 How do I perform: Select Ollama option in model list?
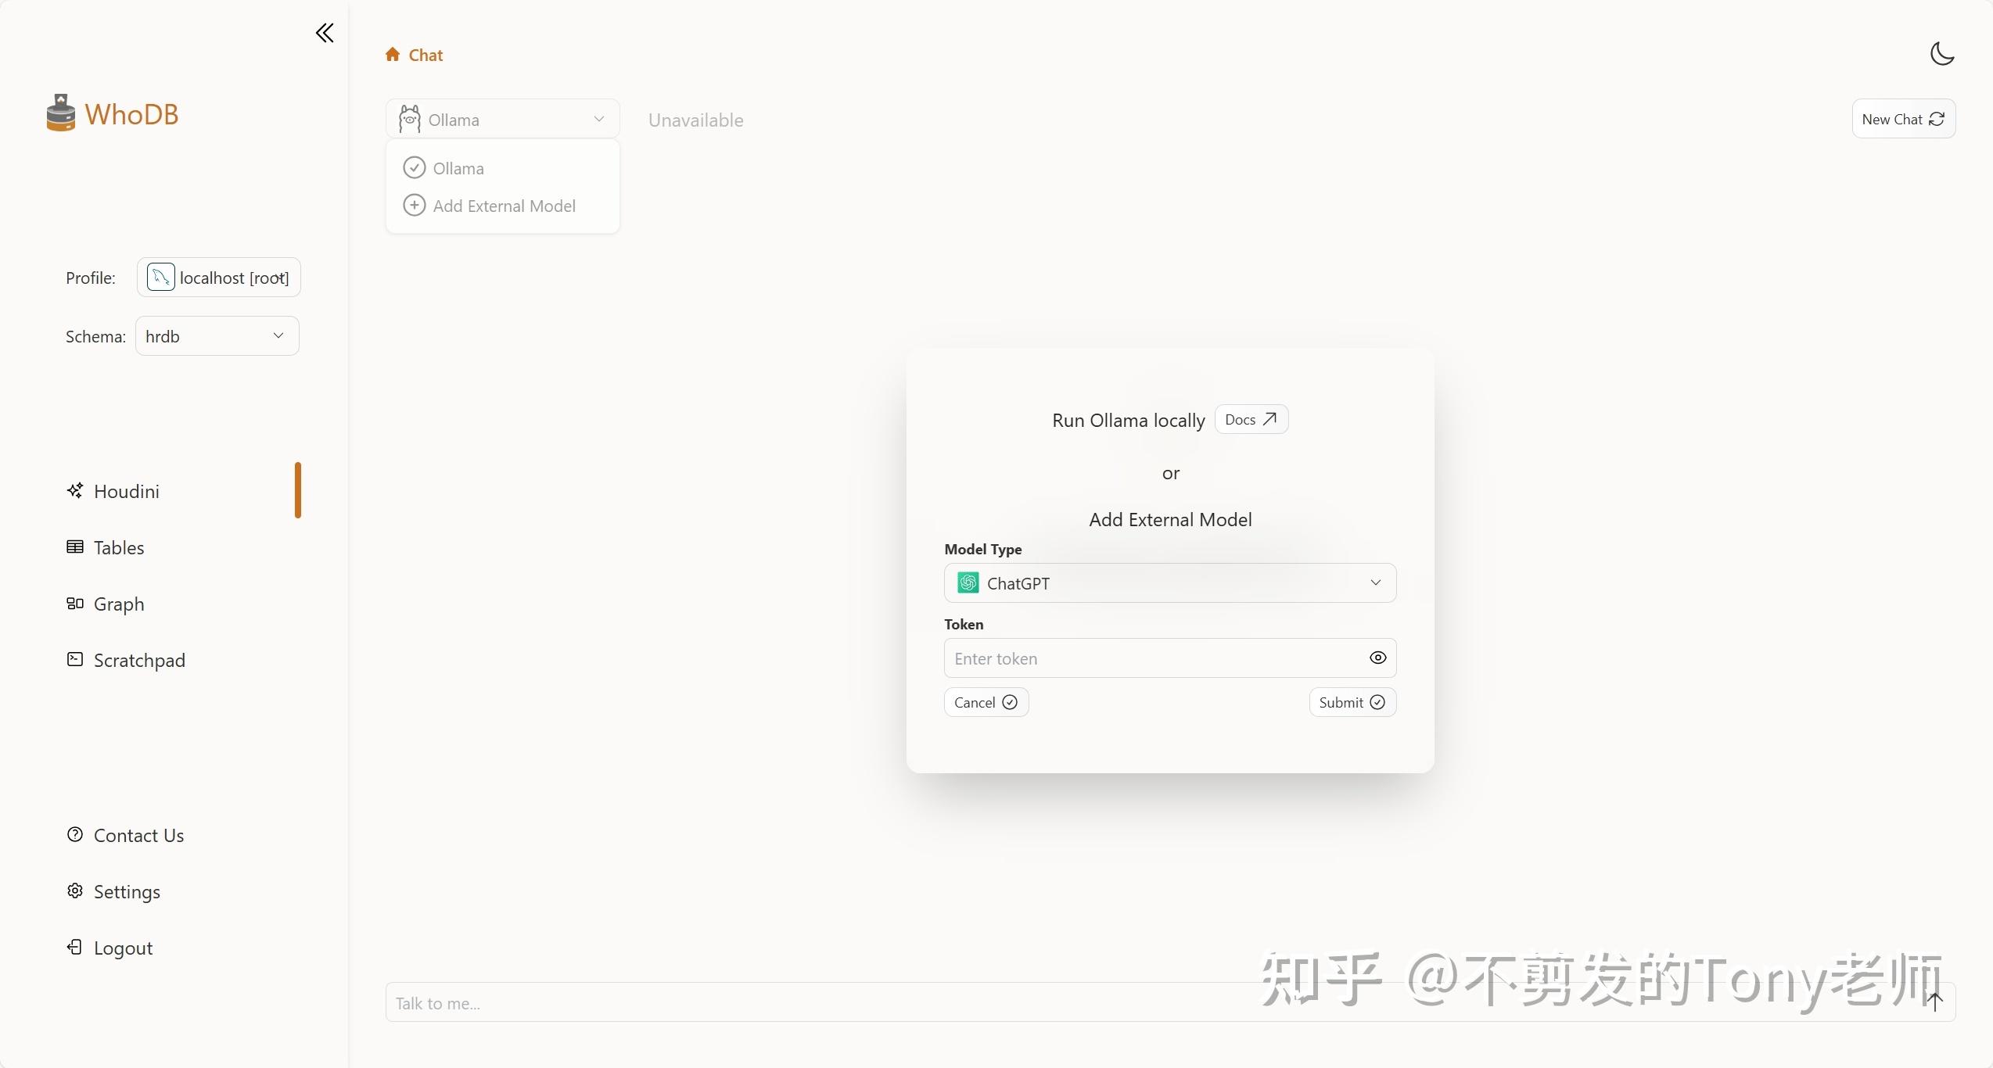click(x=458, y=168)
